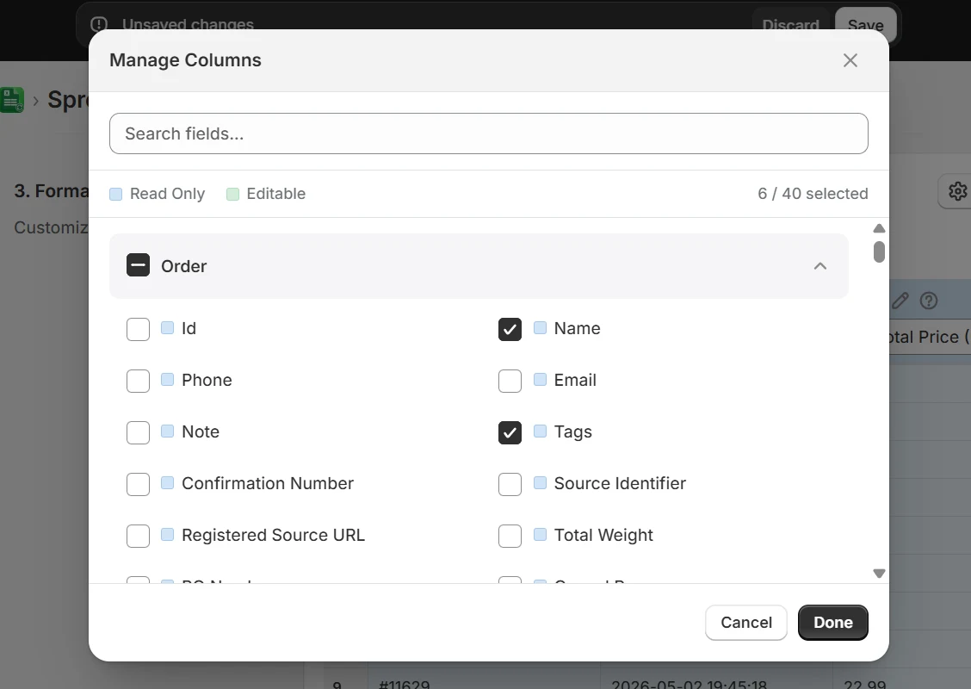Check the Registered Source URL checkbox

point(138,536)
